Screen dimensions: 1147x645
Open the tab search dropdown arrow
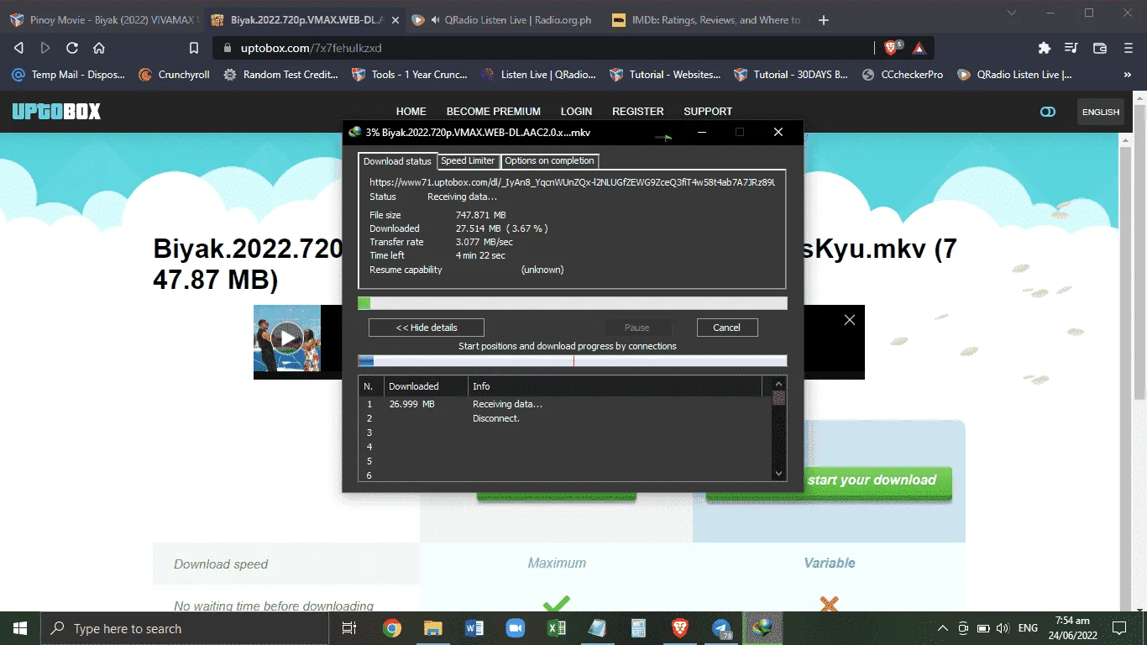(x=1012, y=13)
